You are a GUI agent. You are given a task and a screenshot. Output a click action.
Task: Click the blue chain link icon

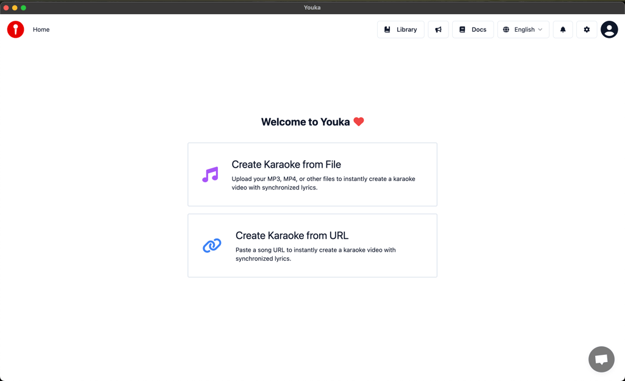point(212,246)
